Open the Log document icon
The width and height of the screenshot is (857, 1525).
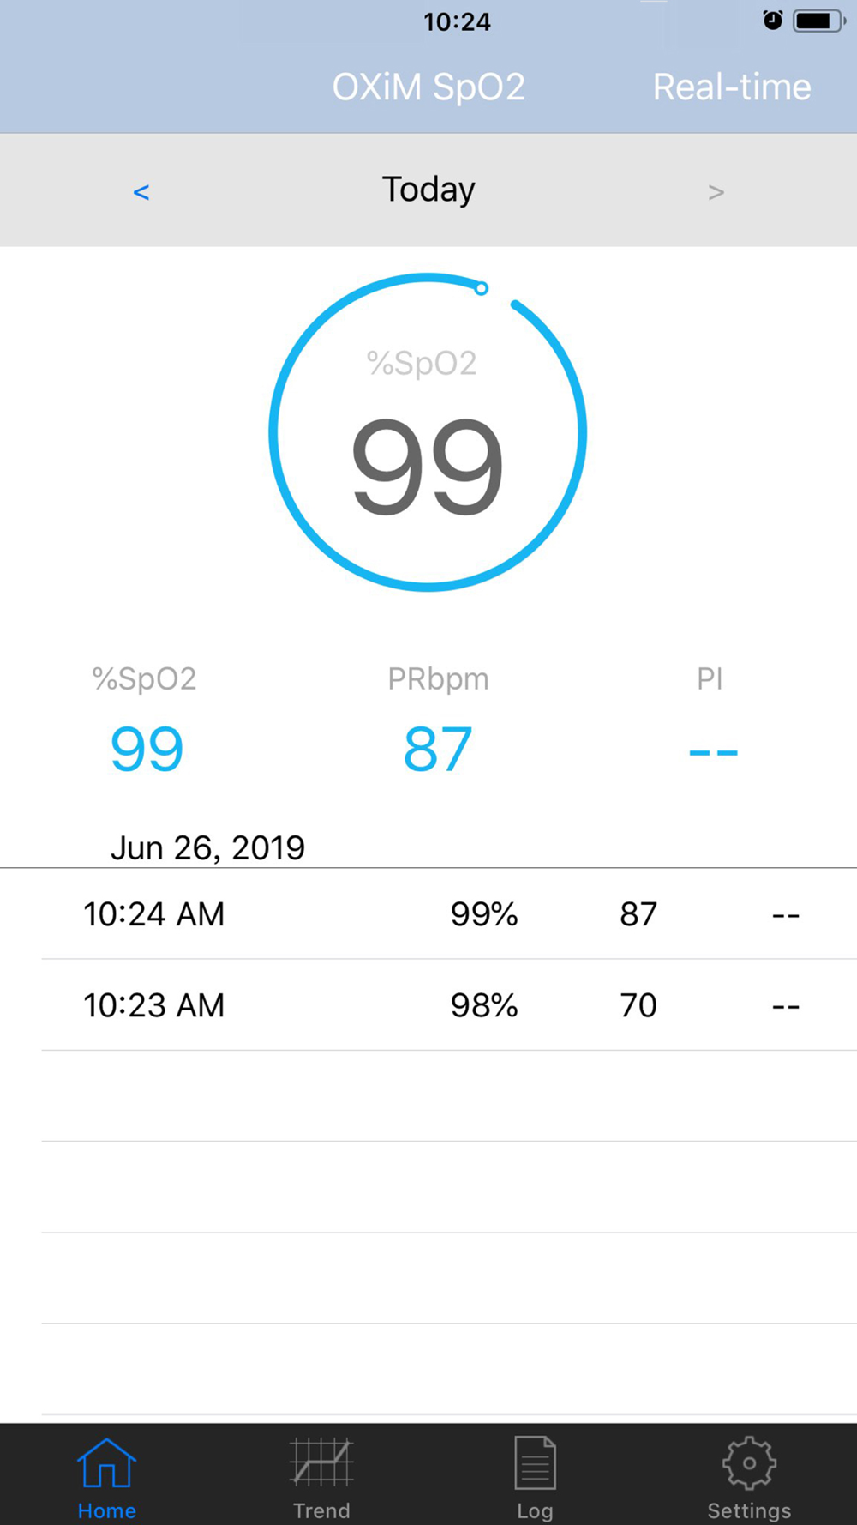pyautogui.click(x=535, y=1463)
